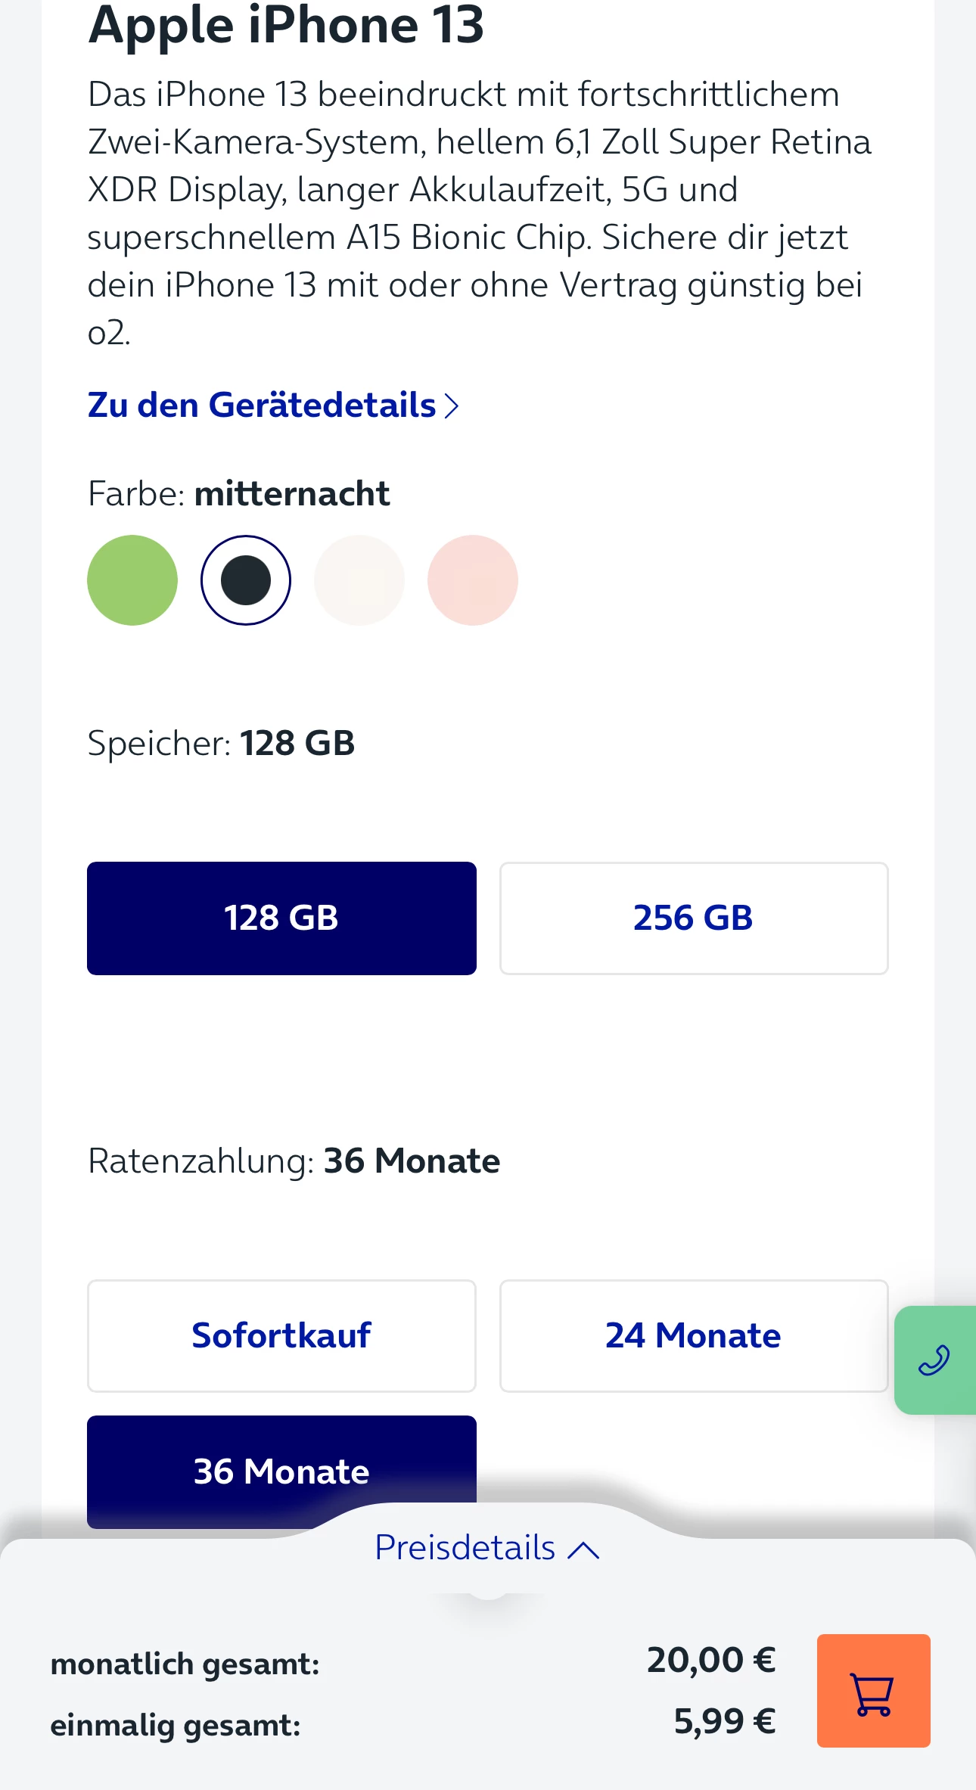The height and width of the screenshot is (1790, 976).
Task: Switch storage to 256 GB
Action: click(x=693, y=918)
